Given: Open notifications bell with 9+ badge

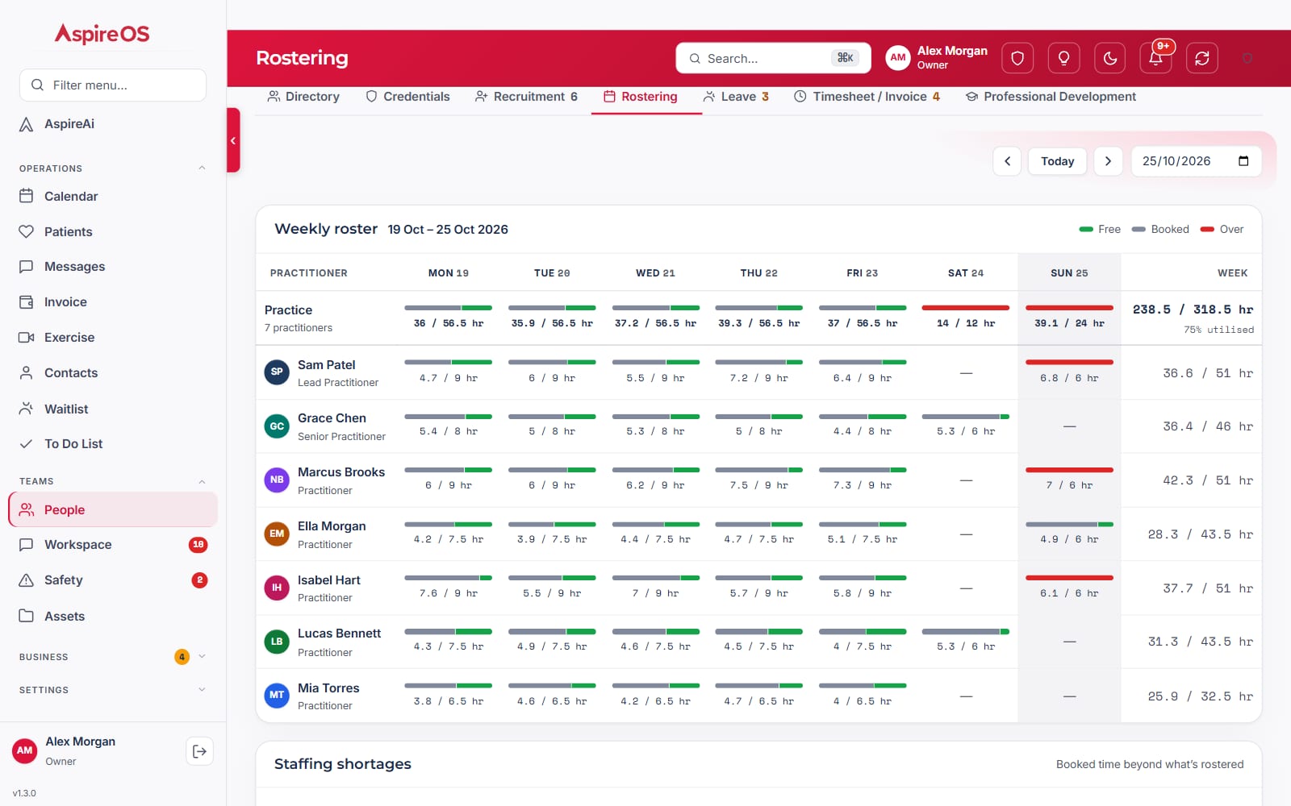Looking at the screenshot, I should (1156, 58).
